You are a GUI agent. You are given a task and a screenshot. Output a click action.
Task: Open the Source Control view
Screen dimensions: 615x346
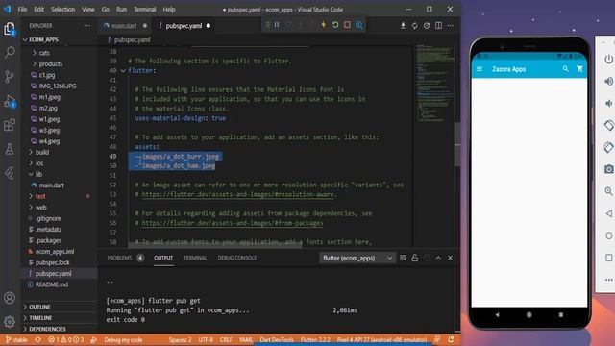click(10, 77)
